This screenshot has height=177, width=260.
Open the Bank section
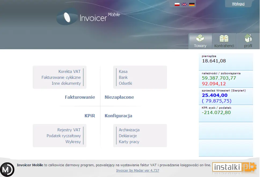pyautogui.click(x=123, y=77)
